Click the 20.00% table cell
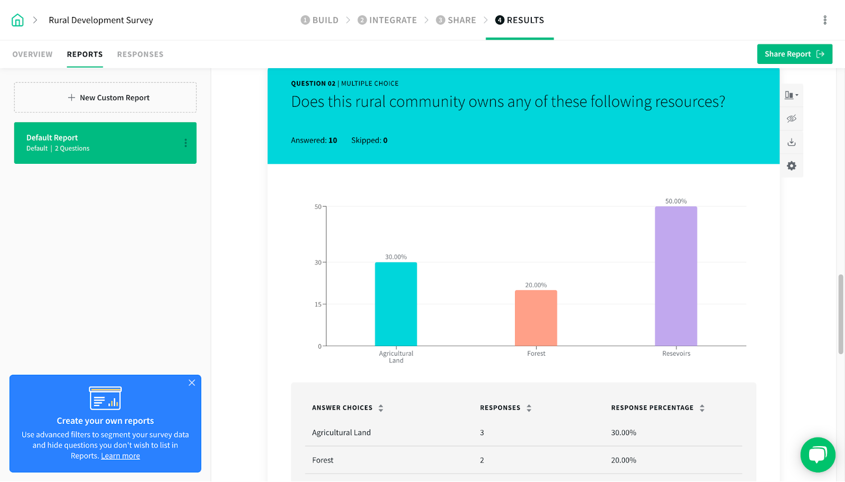This screenshot has width=845, height=482. point(624,460)
